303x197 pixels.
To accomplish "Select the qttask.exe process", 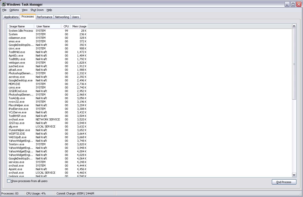I will point(48,70).
